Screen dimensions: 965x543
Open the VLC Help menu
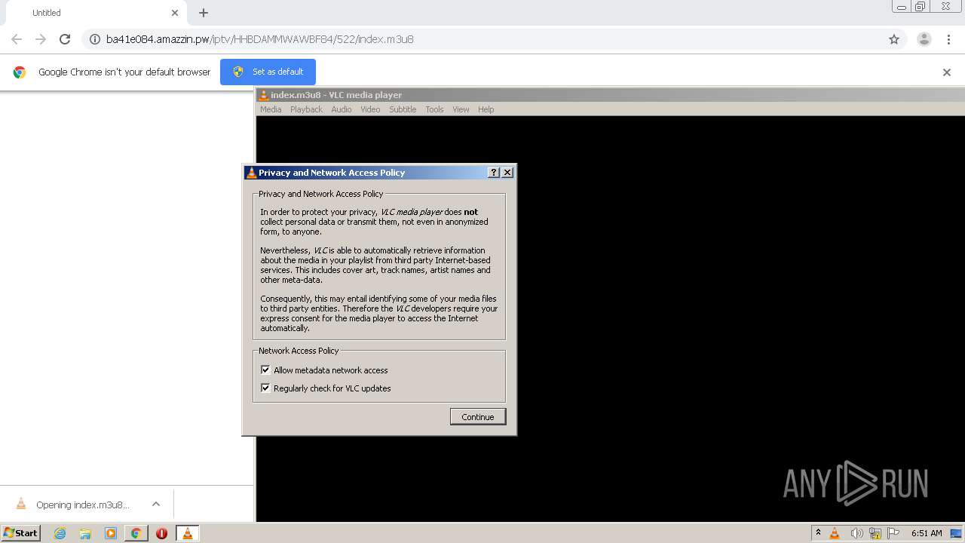point(486,109)
